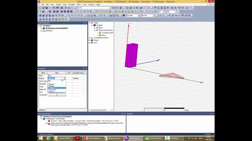Image resolution: width=252 pixels, height=141 pixels.
Task: Open the Tools menu
Action: pos(85,4)
